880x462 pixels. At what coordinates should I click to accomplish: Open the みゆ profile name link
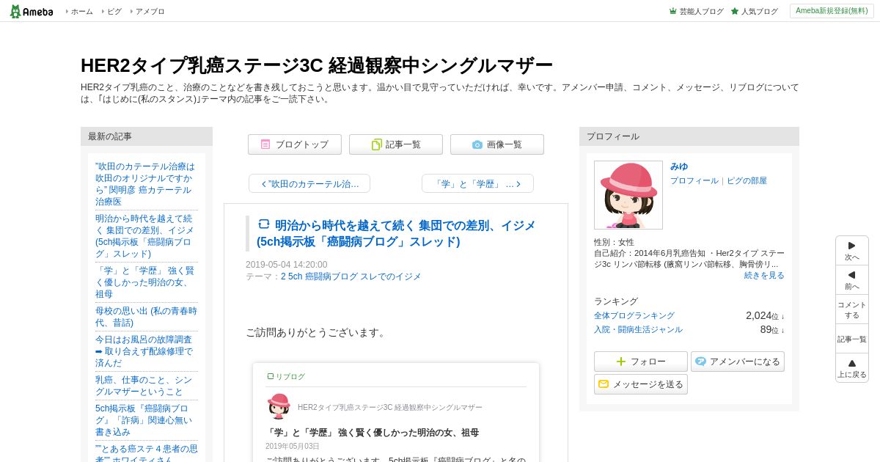679,166
